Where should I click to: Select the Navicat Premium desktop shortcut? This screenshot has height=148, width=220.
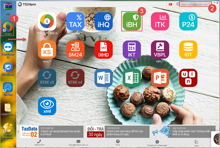click(8, 131)
